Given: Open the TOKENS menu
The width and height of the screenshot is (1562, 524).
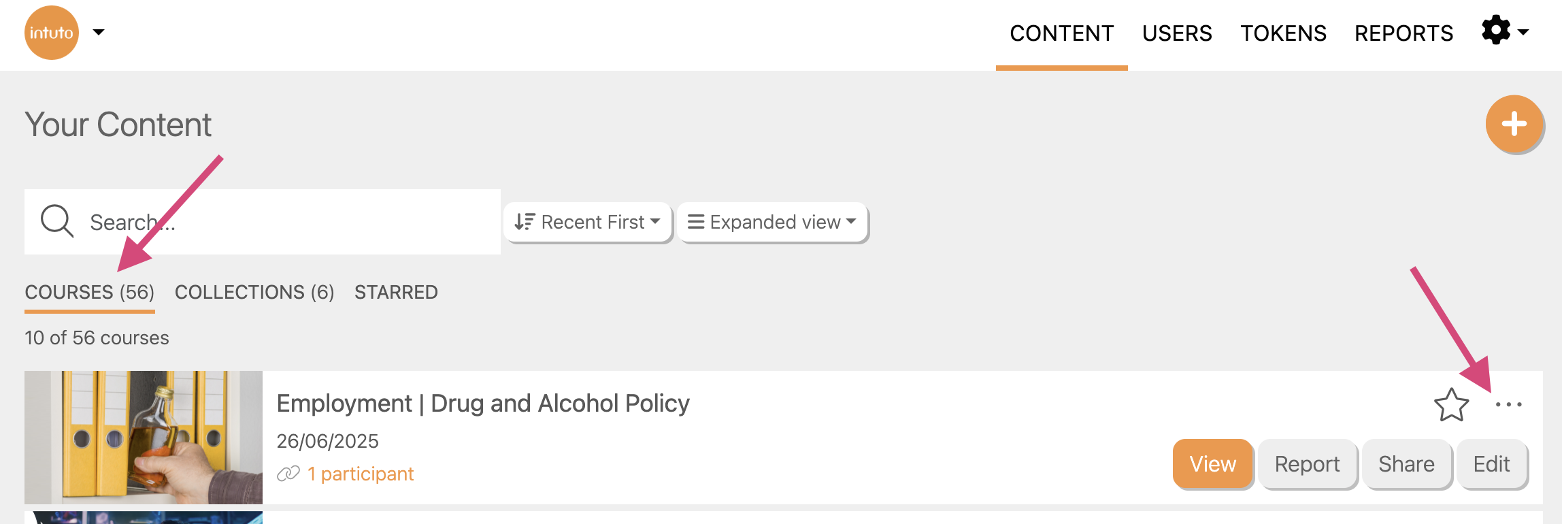Looking at the screenshot, I should (x=1283, y=33).
